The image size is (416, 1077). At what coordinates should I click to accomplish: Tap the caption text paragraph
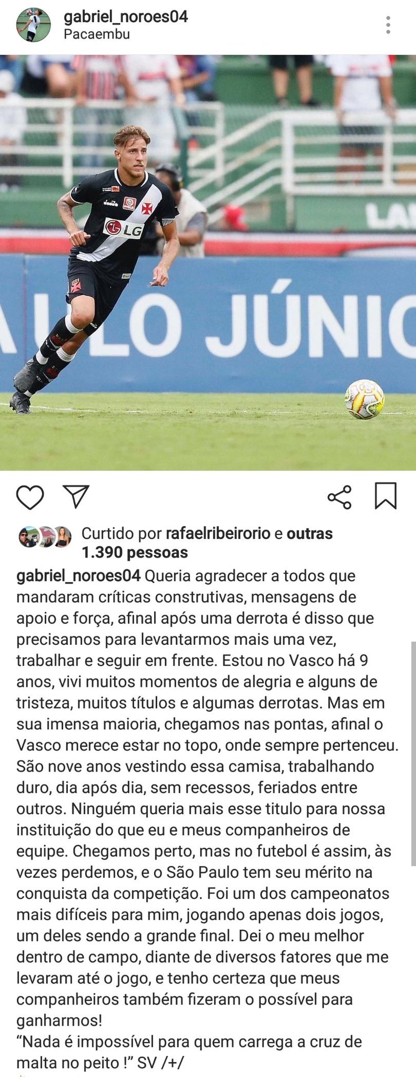(208, 819)
